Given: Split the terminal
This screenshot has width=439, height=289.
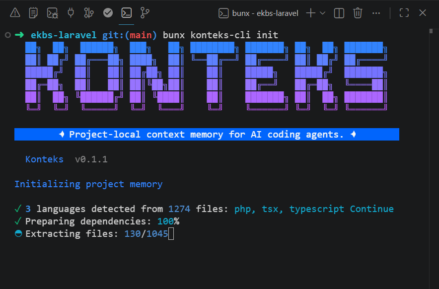Looking at the screenshot, I should point(339,13).
